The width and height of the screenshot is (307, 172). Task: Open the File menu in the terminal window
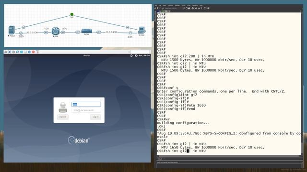pos(156,6)
